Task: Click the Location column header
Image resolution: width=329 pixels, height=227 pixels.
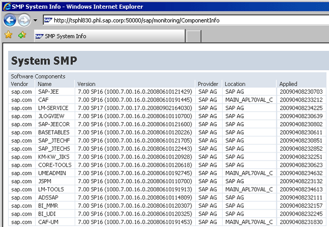Action: [235, 84]
